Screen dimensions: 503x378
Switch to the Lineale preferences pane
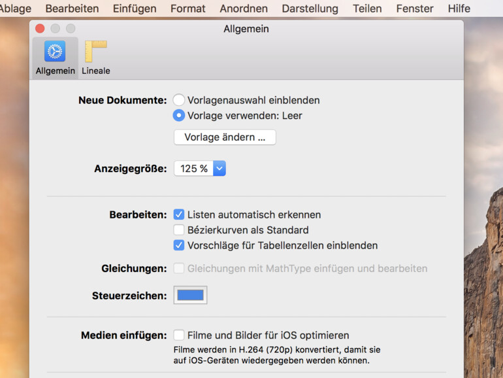[x=96, y=58]
